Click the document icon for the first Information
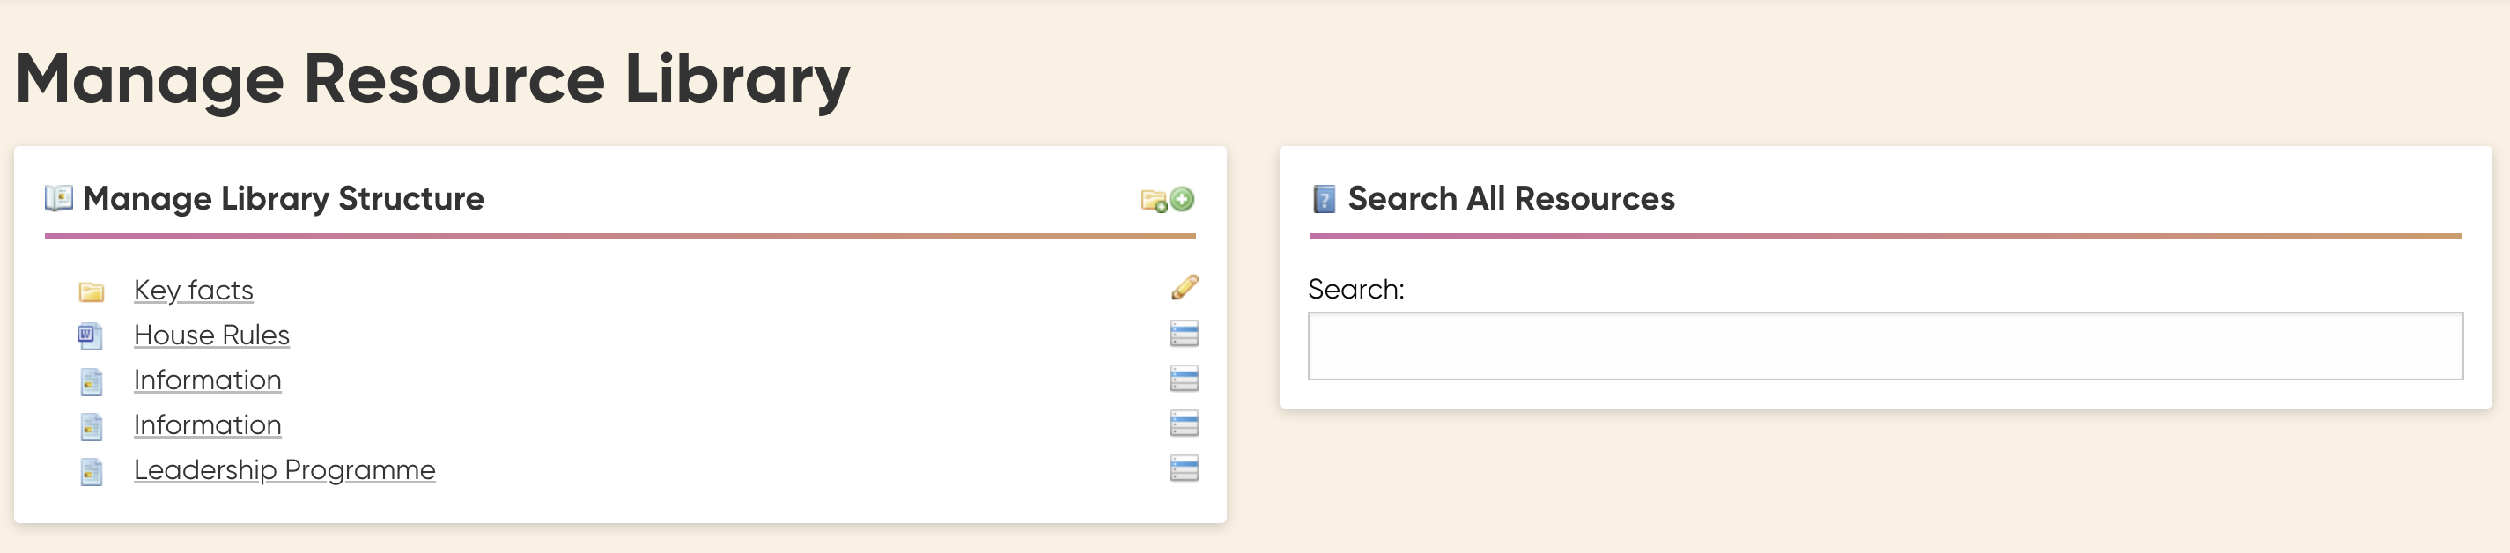 pos(92,381)
